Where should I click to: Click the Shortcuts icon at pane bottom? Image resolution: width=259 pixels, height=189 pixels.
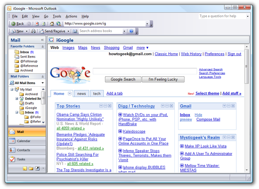pos(38,168)
